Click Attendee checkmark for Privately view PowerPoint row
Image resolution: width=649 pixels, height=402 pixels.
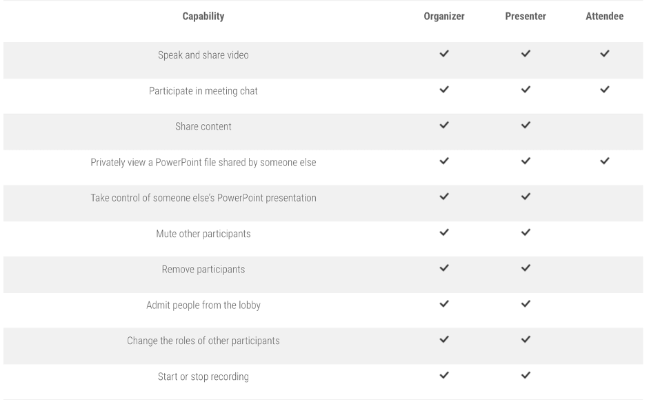(605, 161)
